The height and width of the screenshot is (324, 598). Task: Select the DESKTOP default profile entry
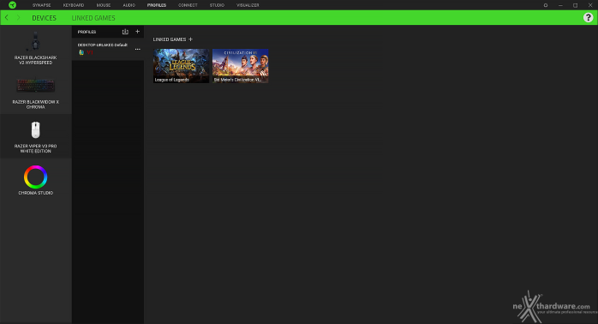[x=108, y=49]
